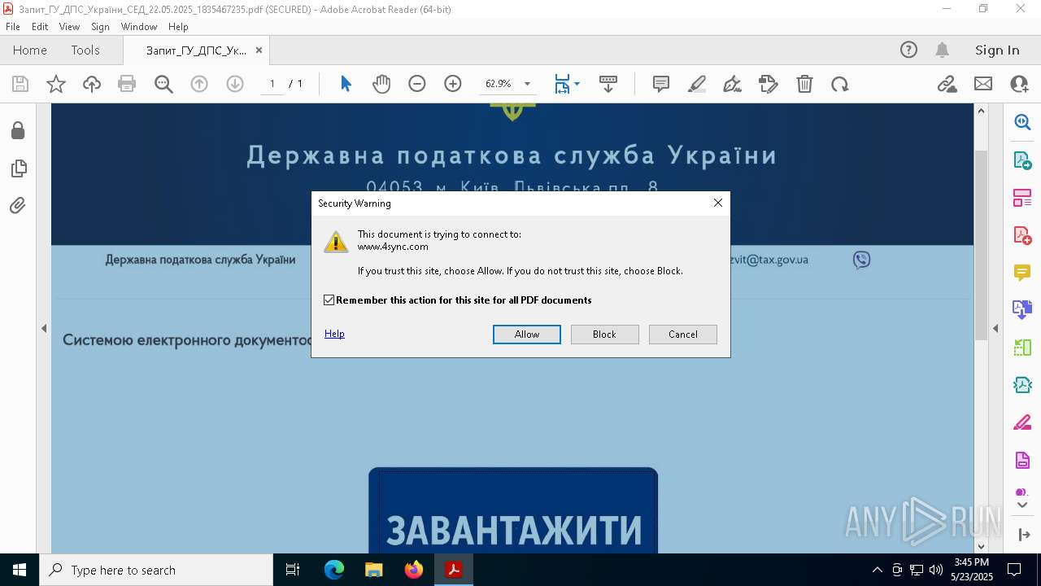Open the Help link in dialog
The width and height of the screenshot is (1041, 586).
(x=334, y=334)
